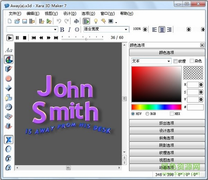Click the Play animation button
The image size is (208, 180).
pyautogui.click(x=10, y=38)
